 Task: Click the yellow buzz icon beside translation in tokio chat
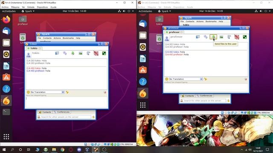click(x=67, y=92)
